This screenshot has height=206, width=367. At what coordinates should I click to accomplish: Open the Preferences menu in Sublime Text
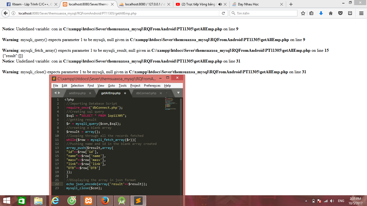pos(152,86)
